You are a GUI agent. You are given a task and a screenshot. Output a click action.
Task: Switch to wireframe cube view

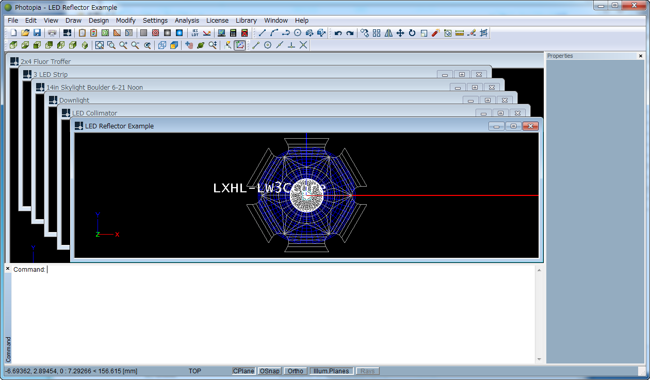[162, 45]
